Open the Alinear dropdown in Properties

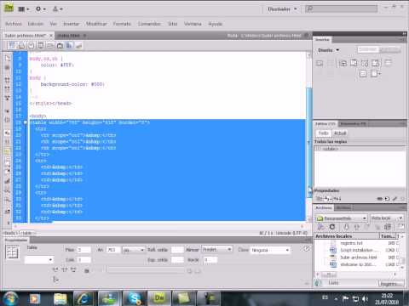point(216,250)
